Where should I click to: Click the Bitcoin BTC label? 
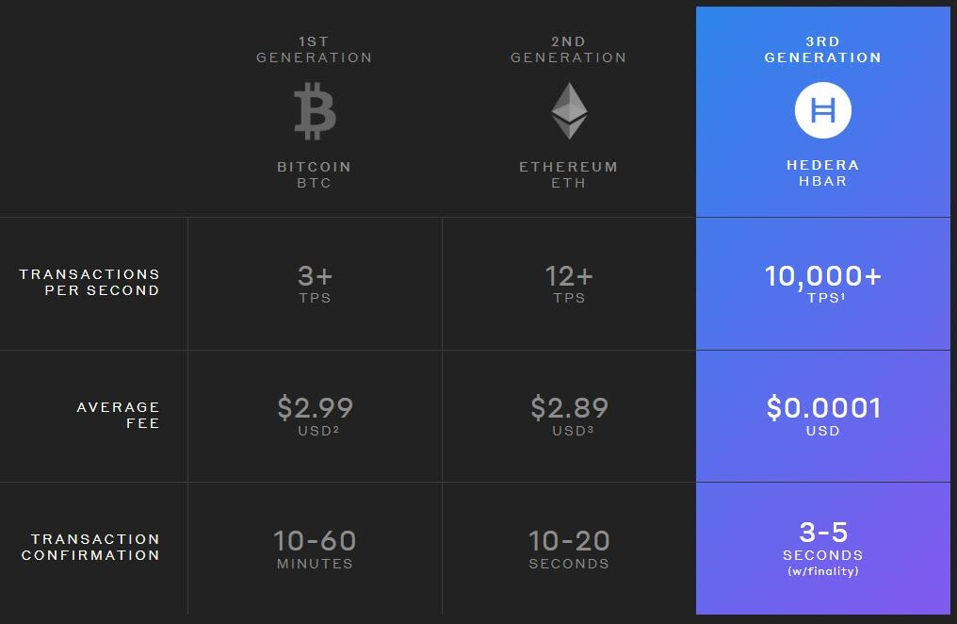coord(315,174)
